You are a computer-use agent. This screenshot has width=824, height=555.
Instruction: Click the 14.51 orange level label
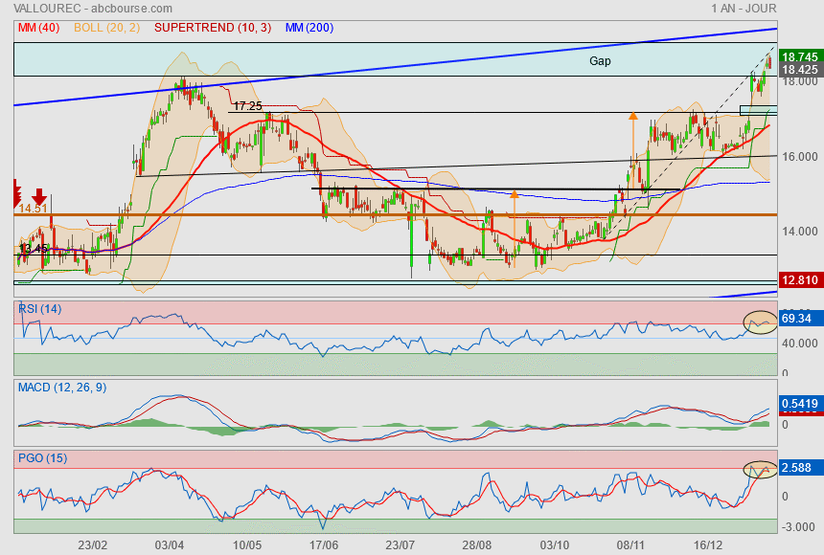point(34,209)
